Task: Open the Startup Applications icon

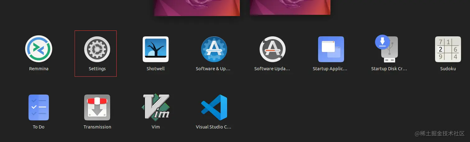Action: tap(331, 49)
